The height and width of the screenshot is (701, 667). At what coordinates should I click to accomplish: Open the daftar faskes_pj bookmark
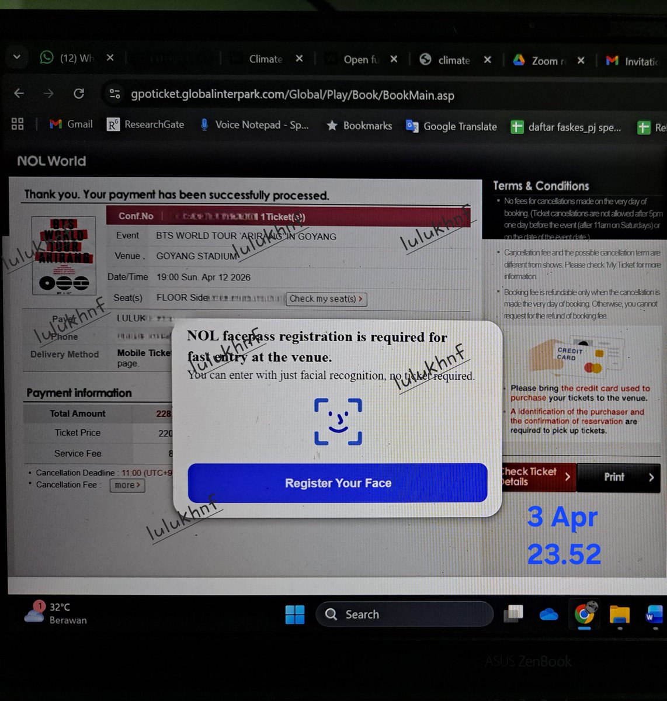tap(566, 127)
